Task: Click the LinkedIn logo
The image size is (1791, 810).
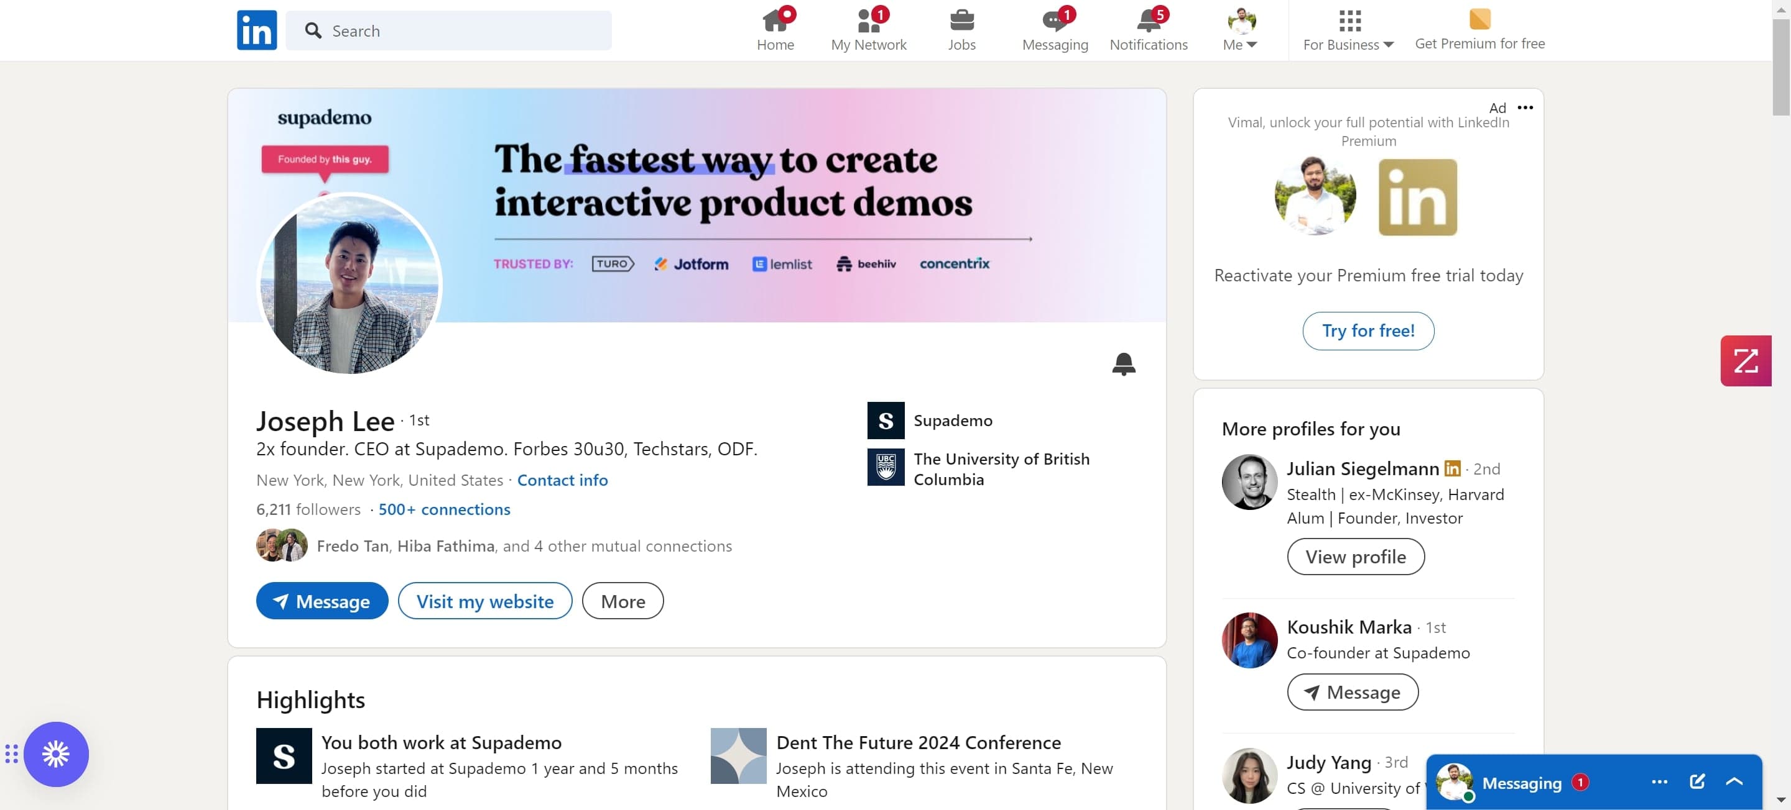Action: pyautogui.click(x=257, y=30)
